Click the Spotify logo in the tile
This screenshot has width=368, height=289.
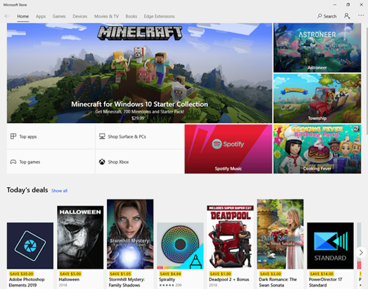coord(228,144)
